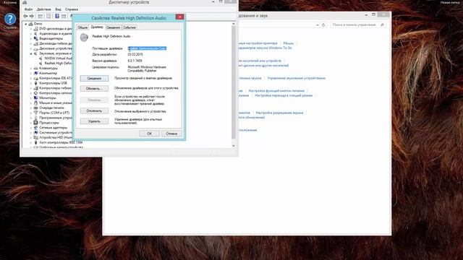Open the Действие menu
The height and width of the screenshot is (260, 463).
[x=43, y=9]
